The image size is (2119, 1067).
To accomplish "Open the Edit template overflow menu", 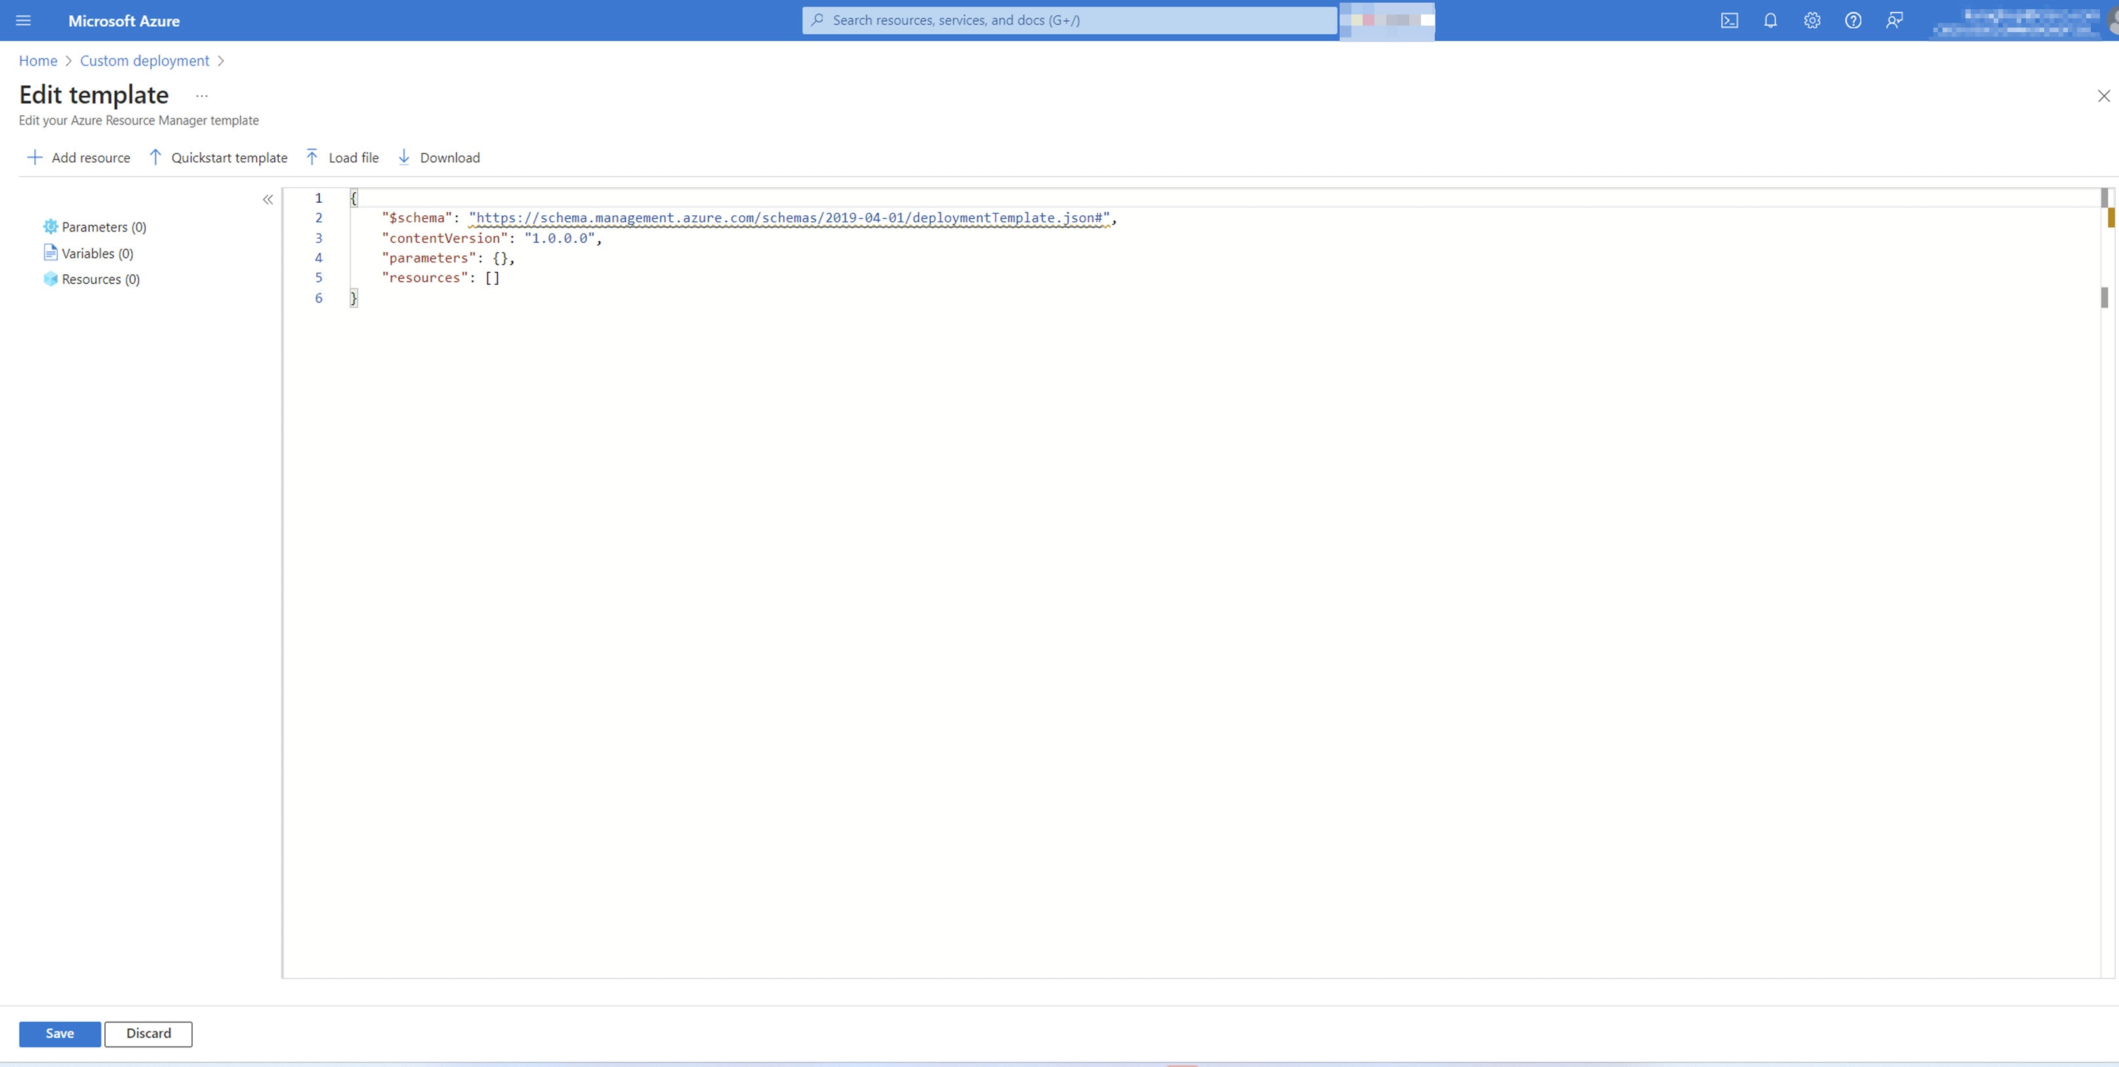I will tap(201, 95).
